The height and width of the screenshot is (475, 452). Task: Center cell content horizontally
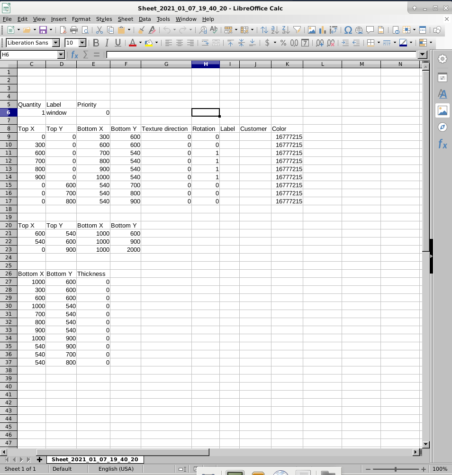click(x=179, y=43)
